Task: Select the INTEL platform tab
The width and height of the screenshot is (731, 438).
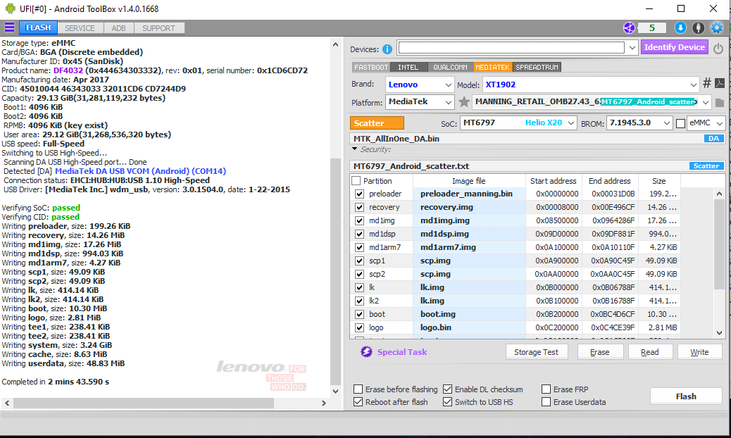Action: (408, 68)
